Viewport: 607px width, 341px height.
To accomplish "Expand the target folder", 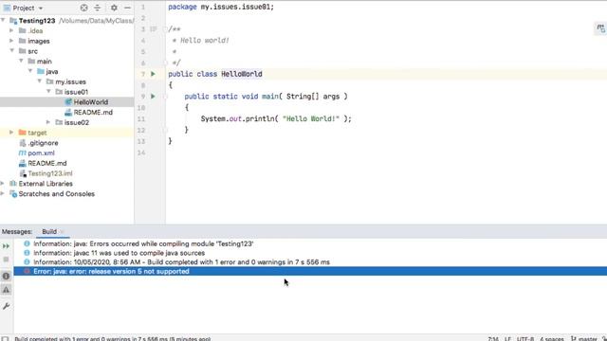I will (x=11, y=133).
